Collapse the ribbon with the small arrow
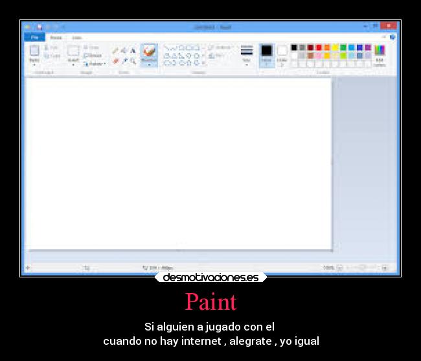Screen dimensions: 421x361 point(384,37)
